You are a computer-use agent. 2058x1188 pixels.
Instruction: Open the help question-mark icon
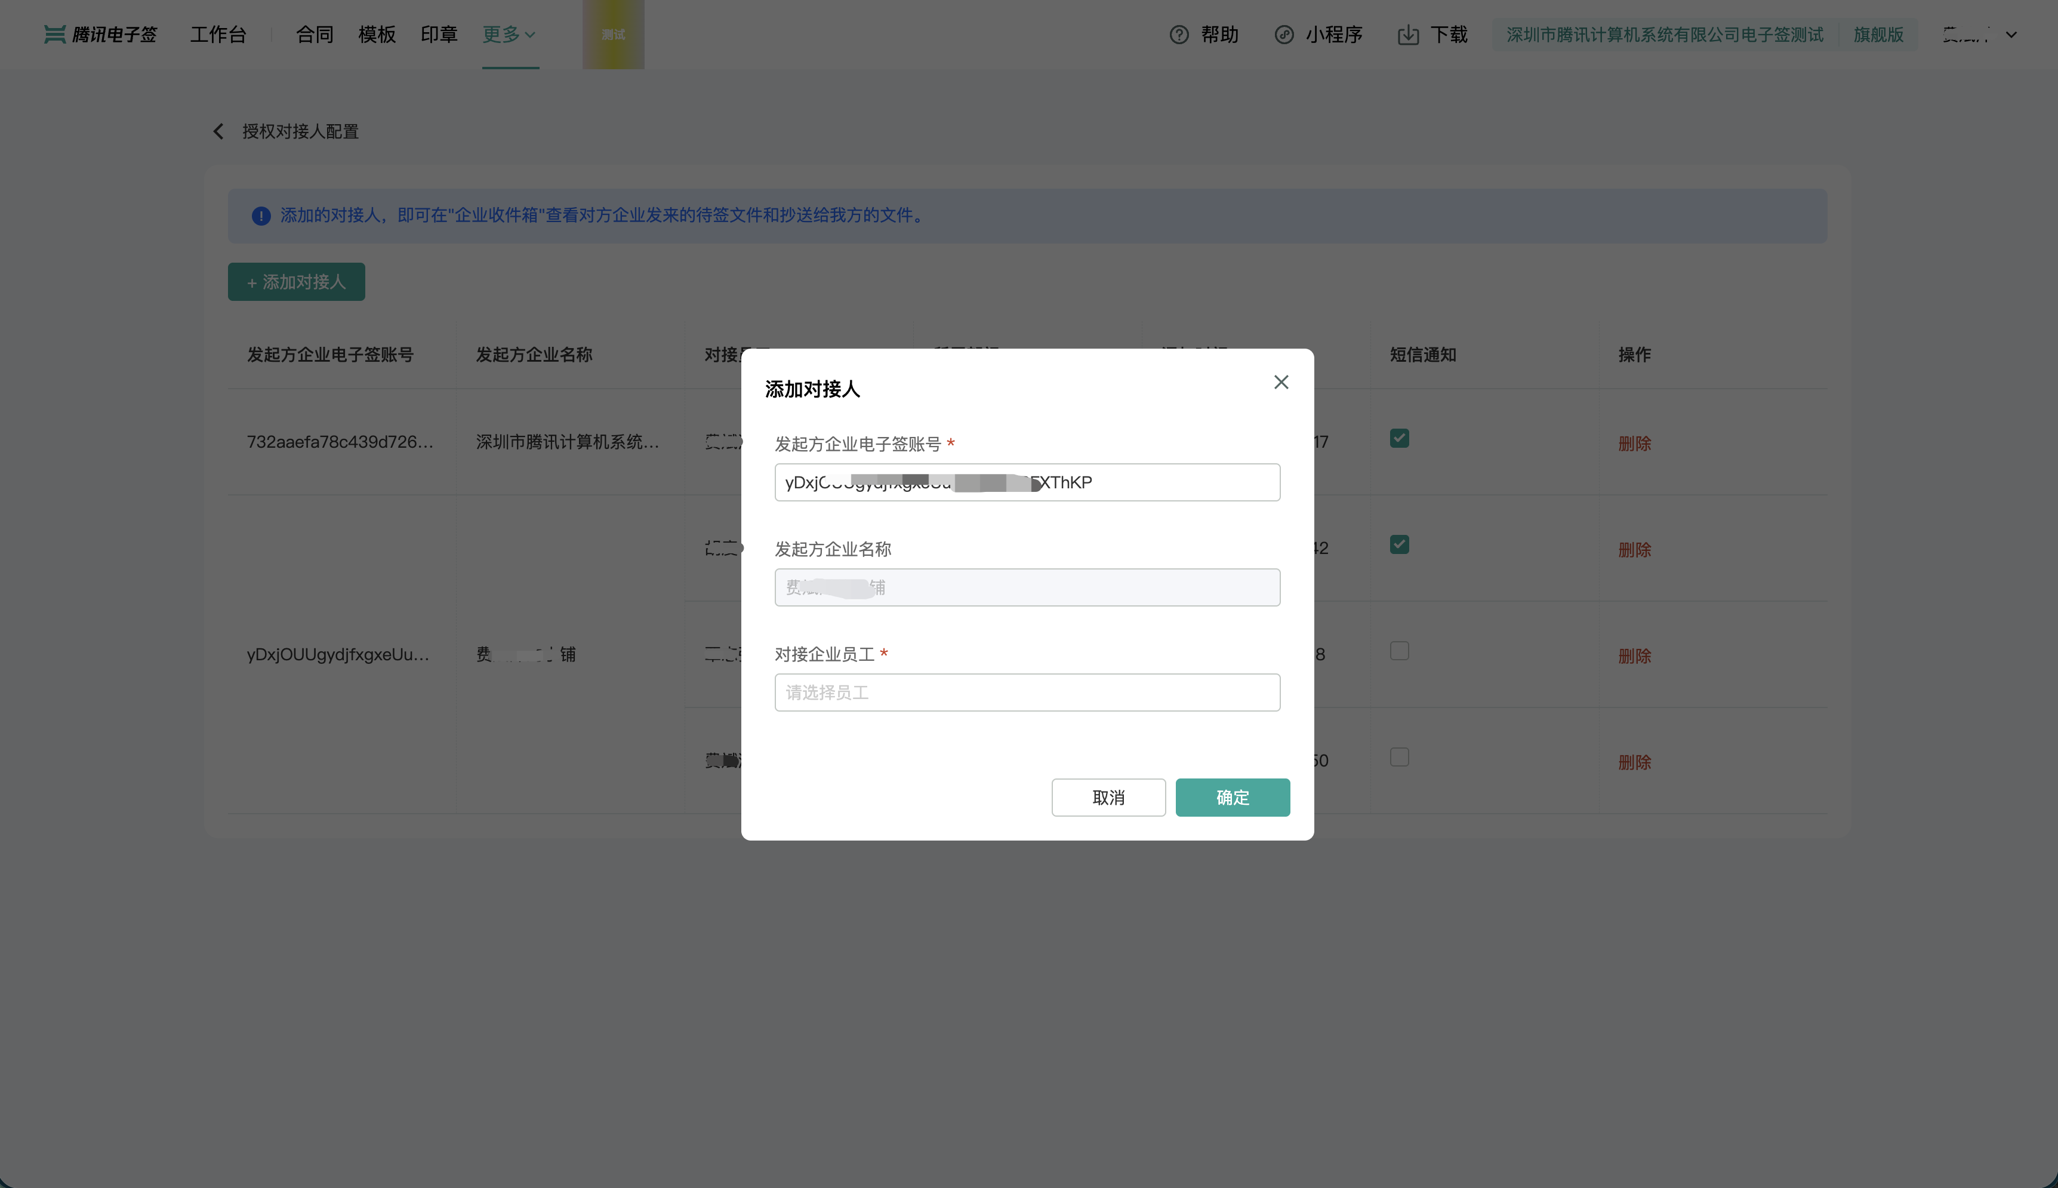[1179, 34]
